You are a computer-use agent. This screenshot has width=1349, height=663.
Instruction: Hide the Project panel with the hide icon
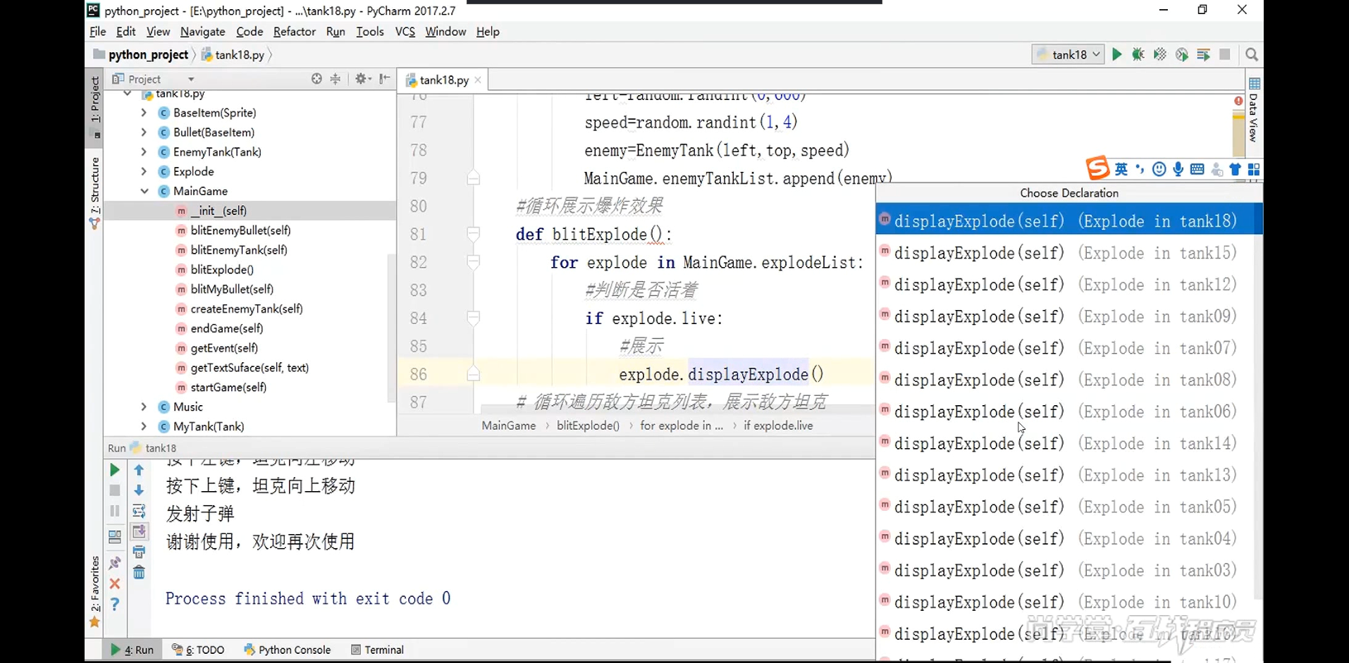coord(384,79)
